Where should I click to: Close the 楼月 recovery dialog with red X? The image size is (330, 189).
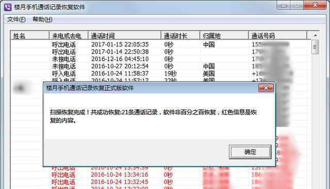[266, 88]
